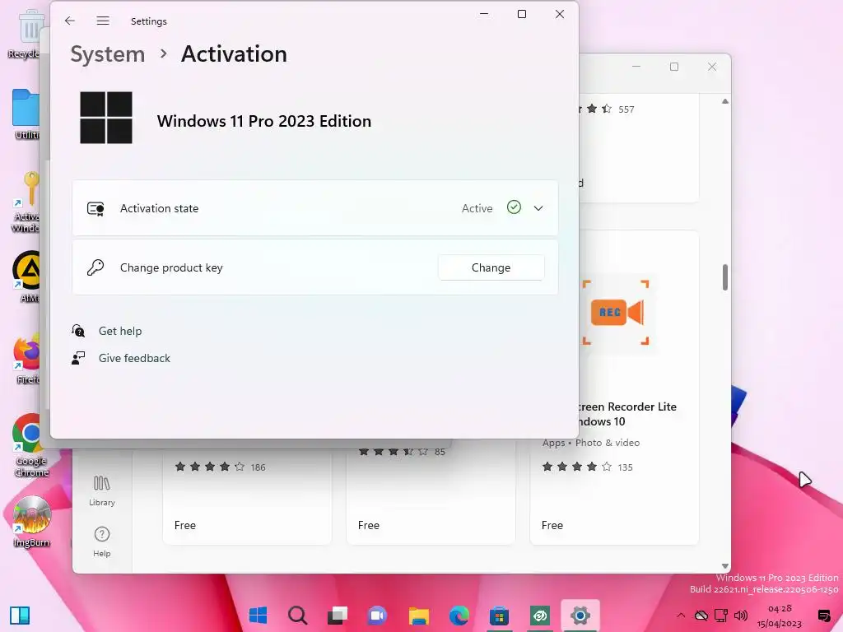Click the green Active checkmark icon
The height and width of the screenshot is (632, 843).
[x=514, y=207]
